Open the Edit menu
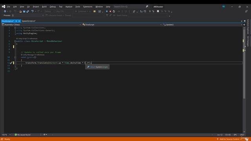 click(x=15, y=7)
